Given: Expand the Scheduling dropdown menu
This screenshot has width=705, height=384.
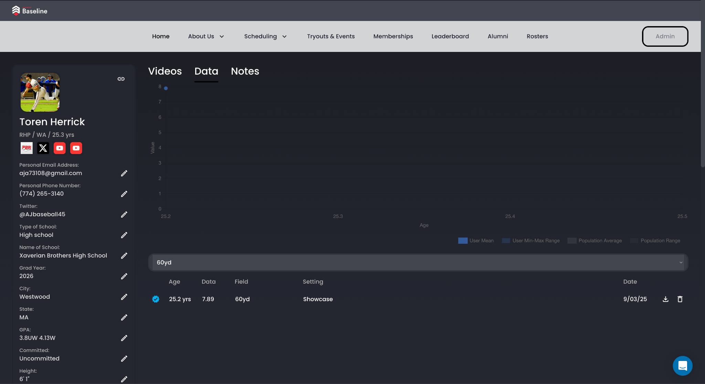Looking at the screenshot, I should pyautogui.click(x=265, y=36).
